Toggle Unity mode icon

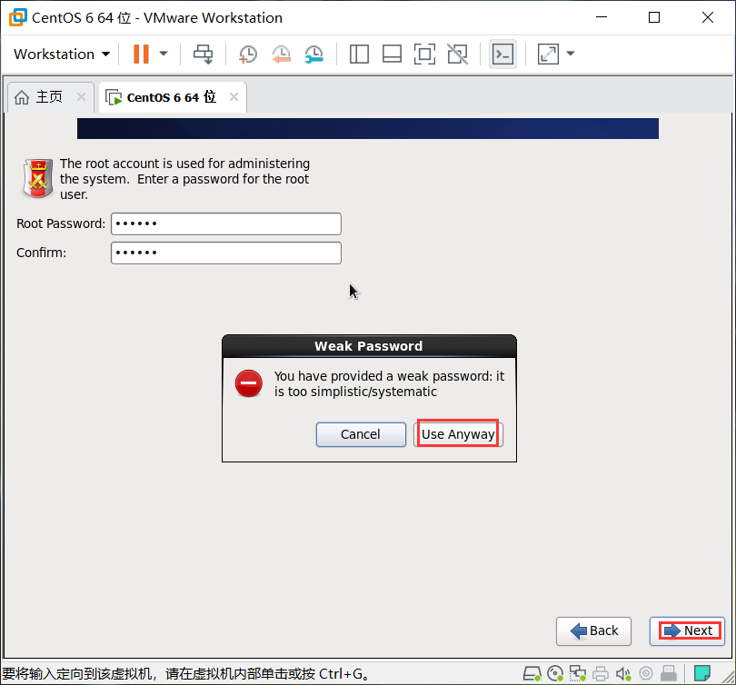457,54
